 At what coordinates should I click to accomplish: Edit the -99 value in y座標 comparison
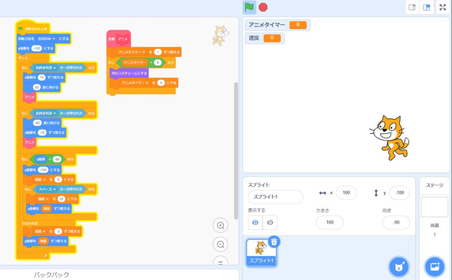point(57,159)
